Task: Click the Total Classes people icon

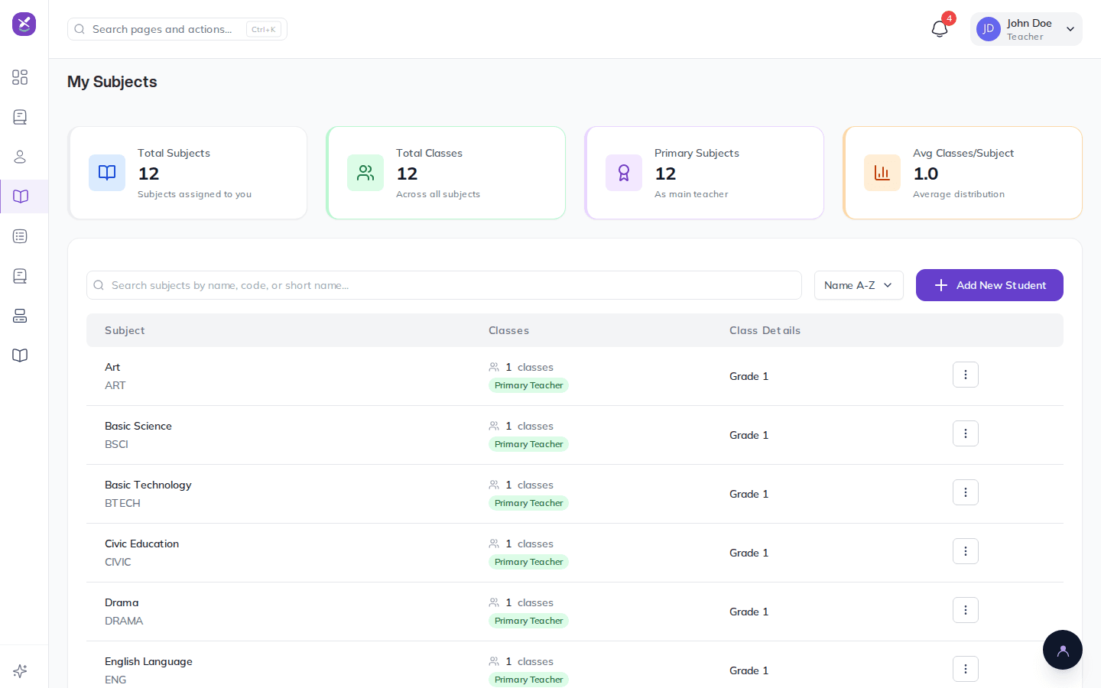Action: point(365,173)
